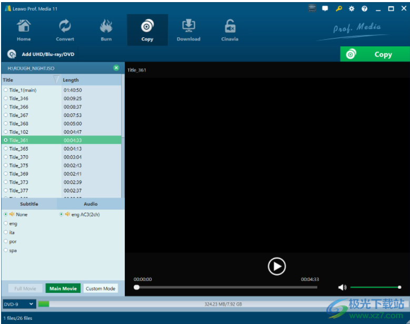
Task: Play the Title_361 preview
Action: click(x=277, y=267)
